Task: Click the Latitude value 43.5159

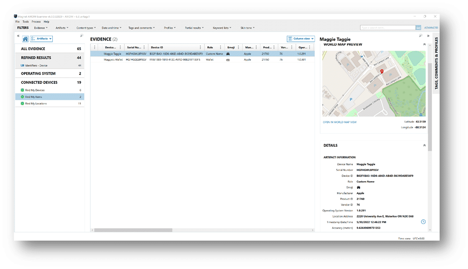Action: click(x=420, y=122)
